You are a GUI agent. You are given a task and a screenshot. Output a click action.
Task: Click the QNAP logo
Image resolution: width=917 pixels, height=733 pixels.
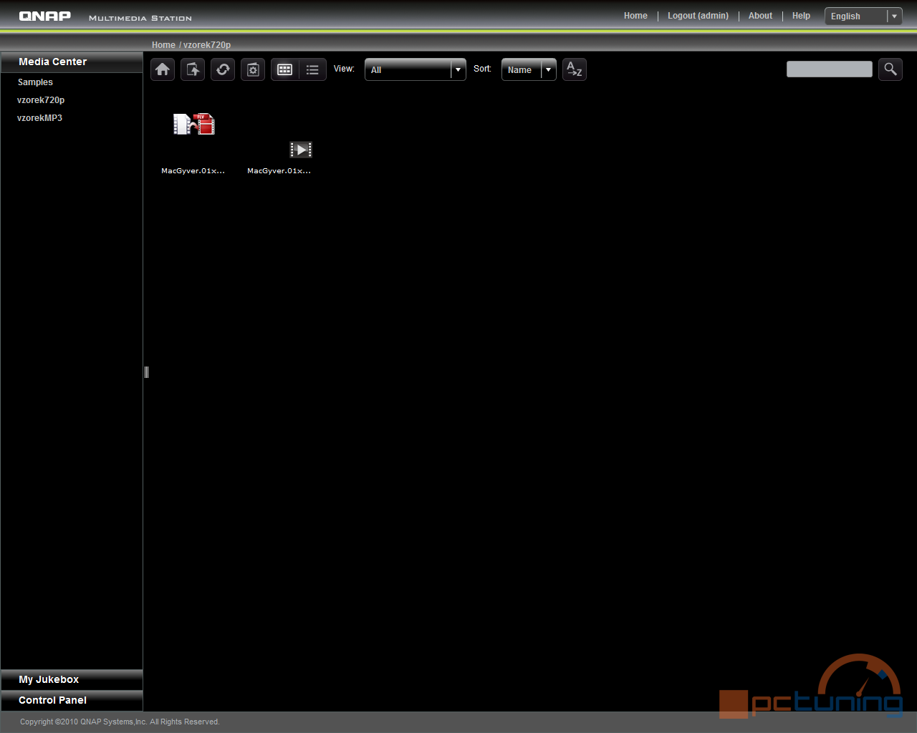[x=45, y=16]
